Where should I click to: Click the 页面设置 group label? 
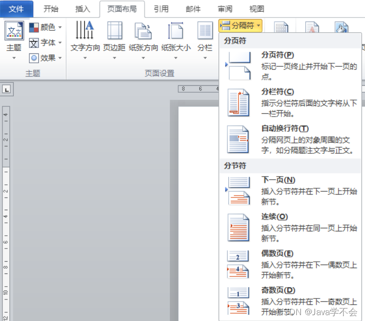pyautogui.click(x=159, y=74)
